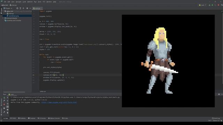Click the Search Everywhere magnifier icon
Screen dimensions: 223x125
pos(222,5)
